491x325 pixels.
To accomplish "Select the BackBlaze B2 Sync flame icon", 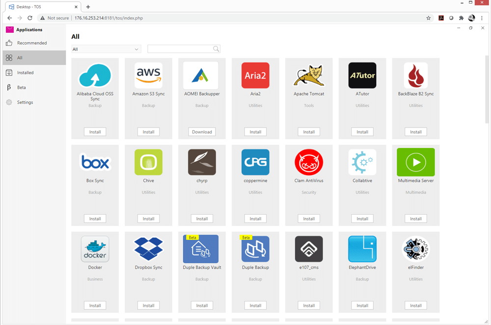I will (416, 75).
